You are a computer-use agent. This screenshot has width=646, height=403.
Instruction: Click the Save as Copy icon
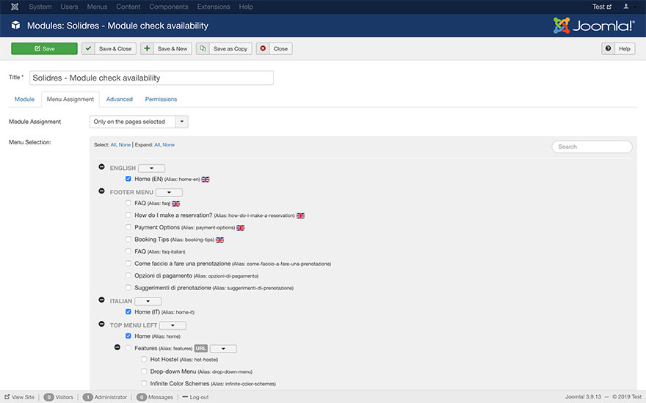coord(203,48)
